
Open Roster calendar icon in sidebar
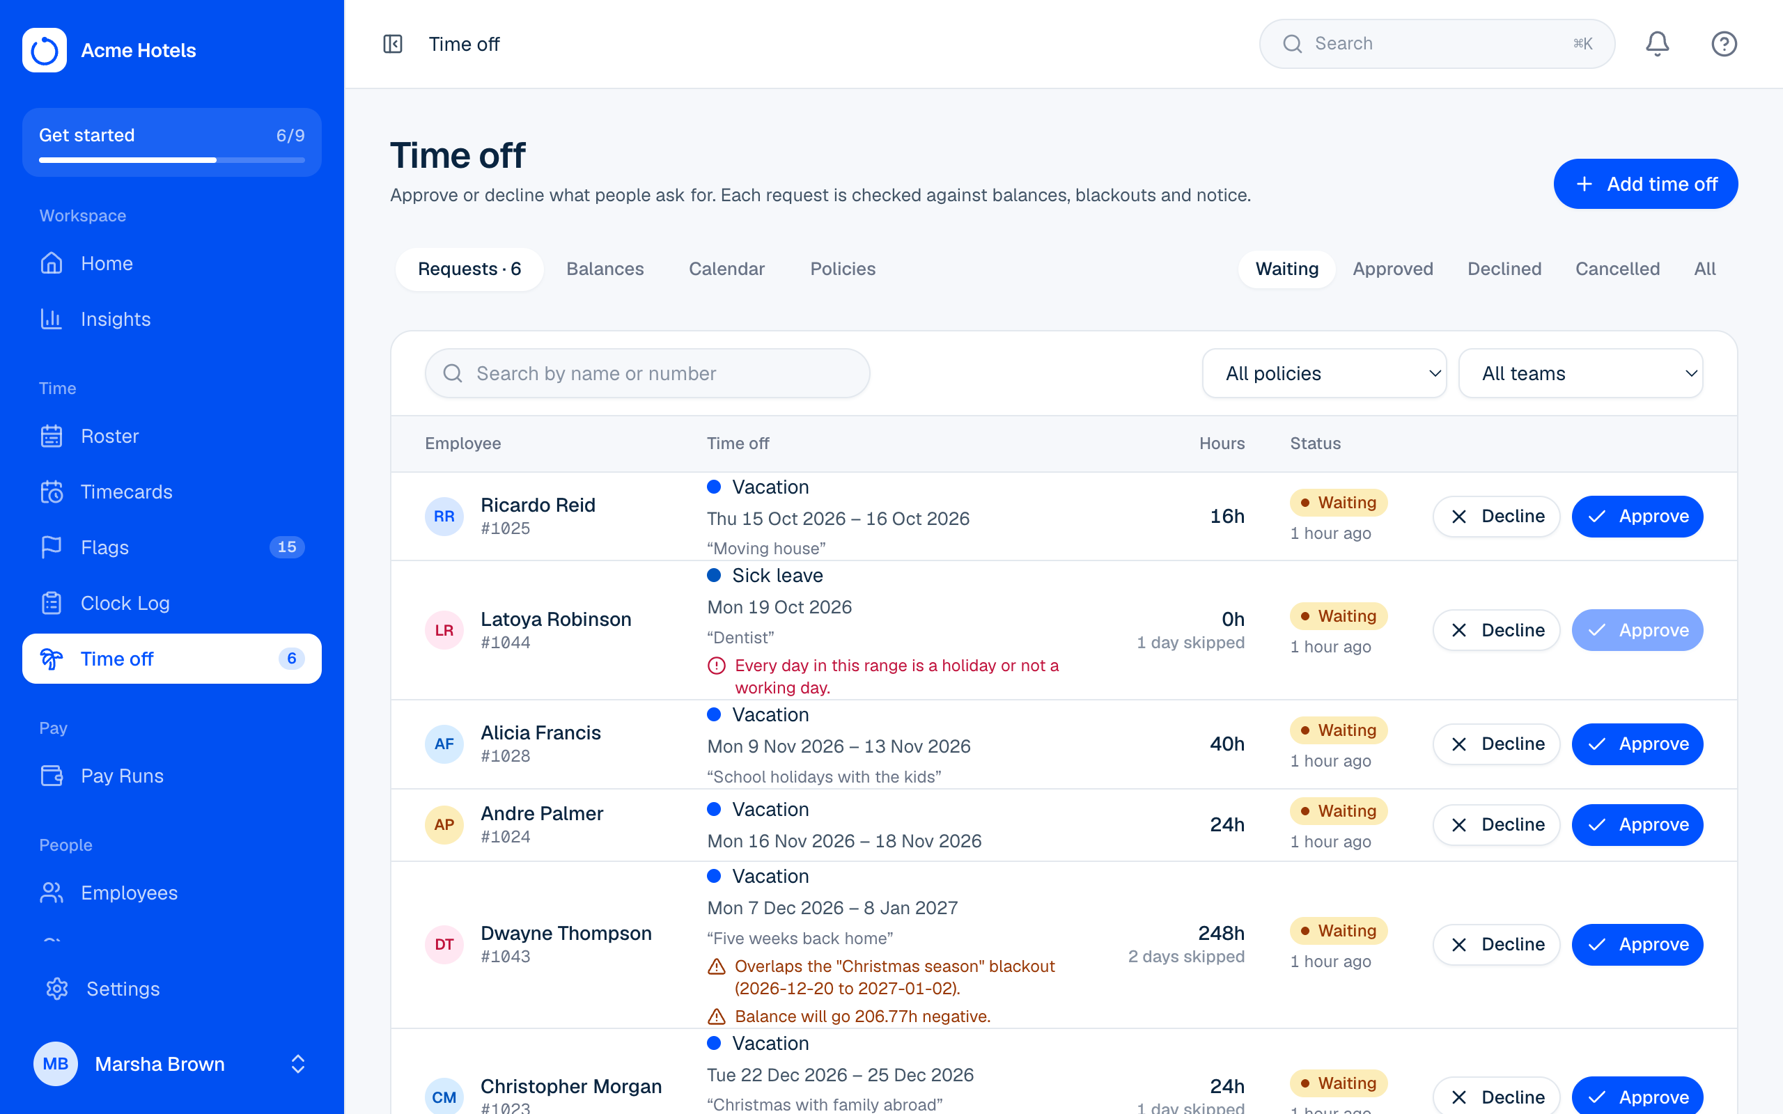pos(52,436)
